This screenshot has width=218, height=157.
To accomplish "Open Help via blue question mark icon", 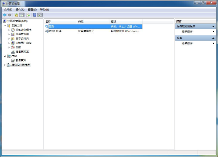I will [35, 15].
